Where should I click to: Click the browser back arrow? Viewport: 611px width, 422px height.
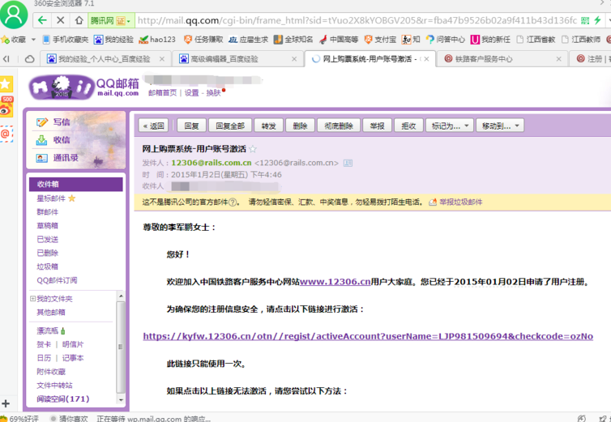coord(42,20)
